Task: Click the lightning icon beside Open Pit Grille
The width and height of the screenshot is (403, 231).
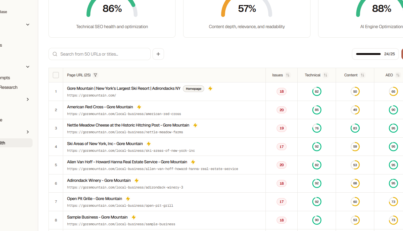Action: (x=128, y=199)
